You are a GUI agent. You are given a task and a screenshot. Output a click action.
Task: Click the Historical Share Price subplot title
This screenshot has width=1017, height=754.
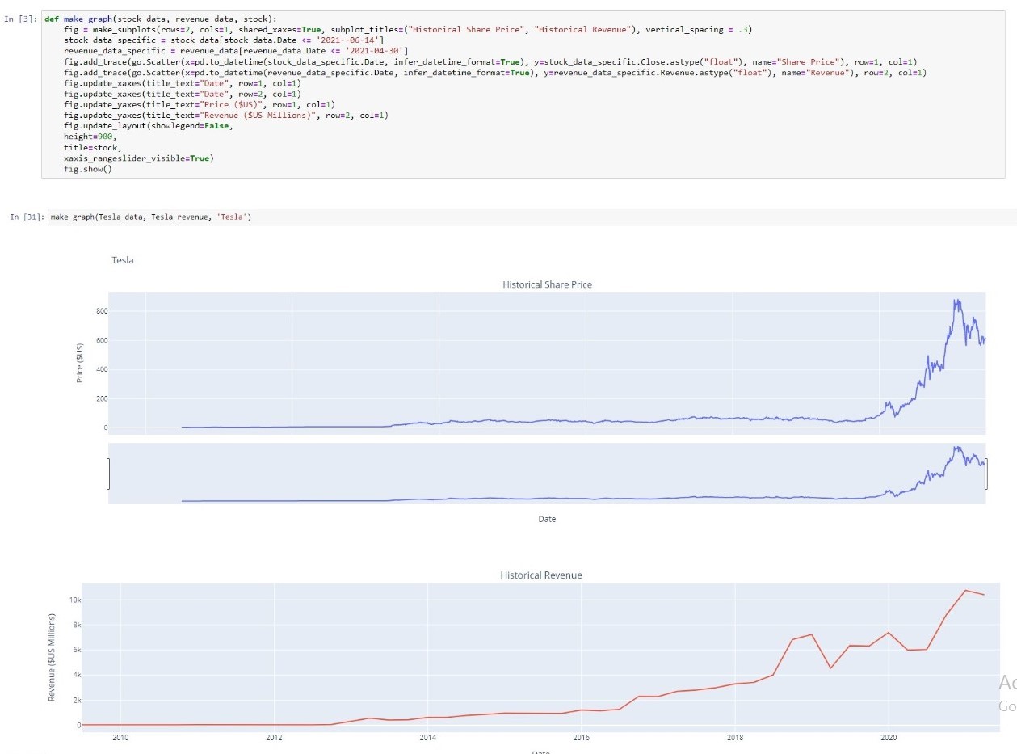pos(547,284)
